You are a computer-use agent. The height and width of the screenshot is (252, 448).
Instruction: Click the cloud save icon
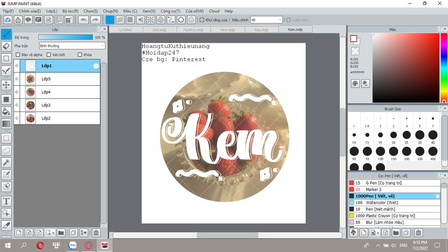(8, 20)
